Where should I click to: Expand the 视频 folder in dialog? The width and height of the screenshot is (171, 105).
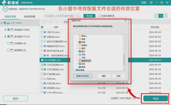click(x=77, y=42)
